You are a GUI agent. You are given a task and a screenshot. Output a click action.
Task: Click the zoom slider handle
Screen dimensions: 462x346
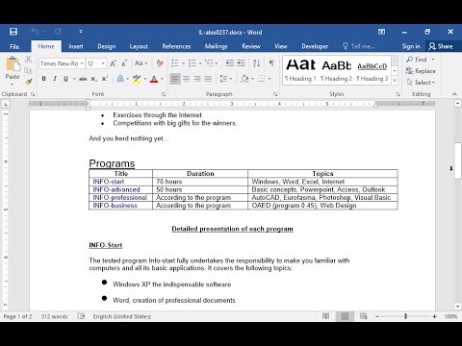[x=405, y=316]
